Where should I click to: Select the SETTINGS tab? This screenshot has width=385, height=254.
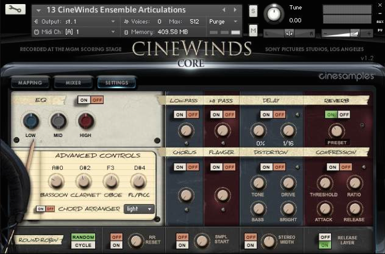click(116, 83)
